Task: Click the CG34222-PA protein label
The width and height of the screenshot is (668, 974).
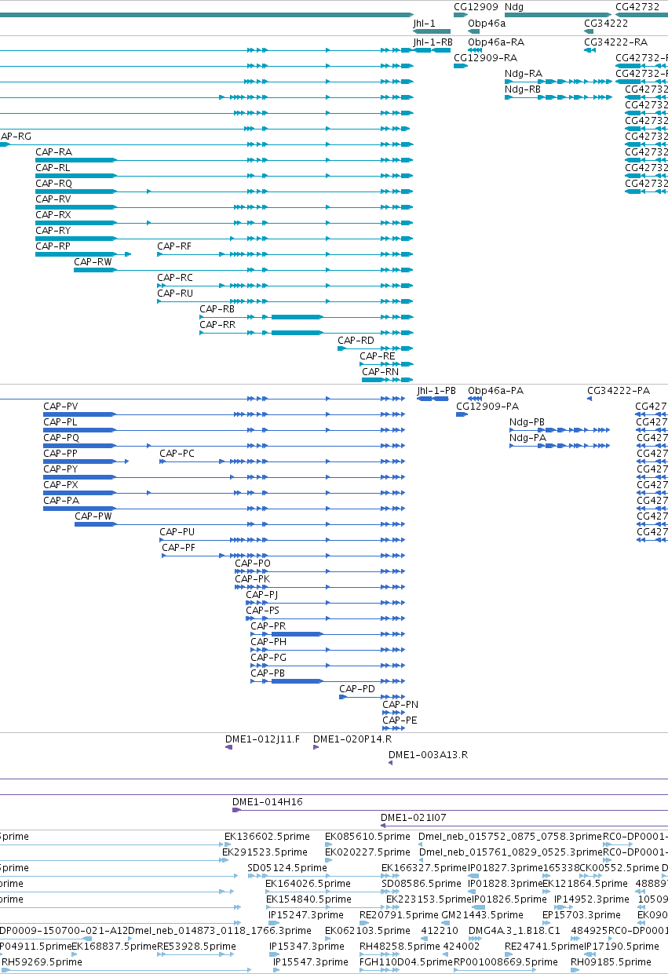Action: tap(619, 391)
